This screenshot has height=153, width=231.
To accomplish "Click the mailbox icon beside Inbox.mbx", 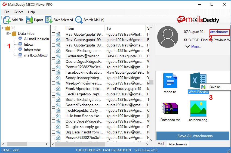I will (x=20, y=49).
